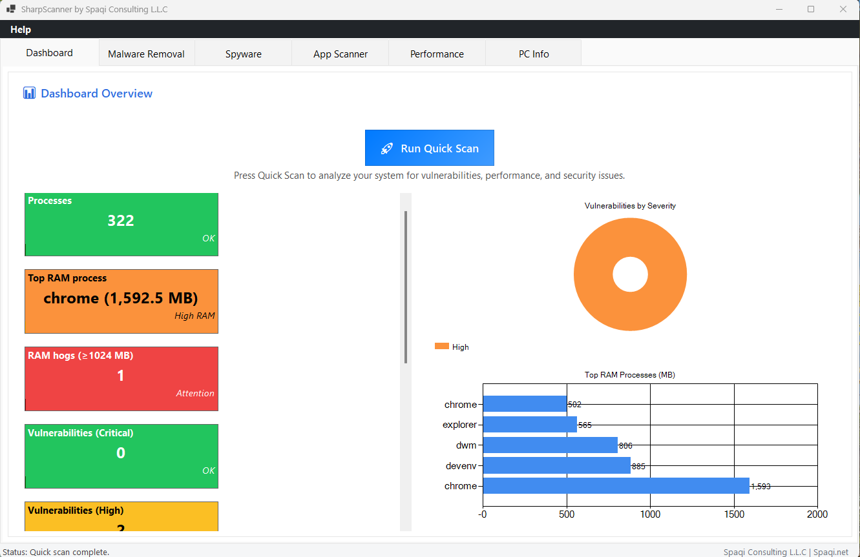Click the rocket icon on the Quick Scan button
The image size is (860, 557).
click(386, 148)
